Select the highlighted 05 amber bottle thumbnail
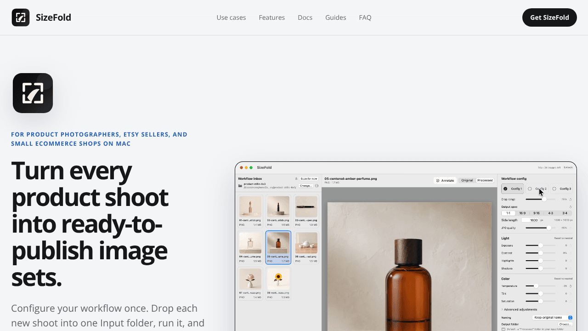 coord(278,247)
